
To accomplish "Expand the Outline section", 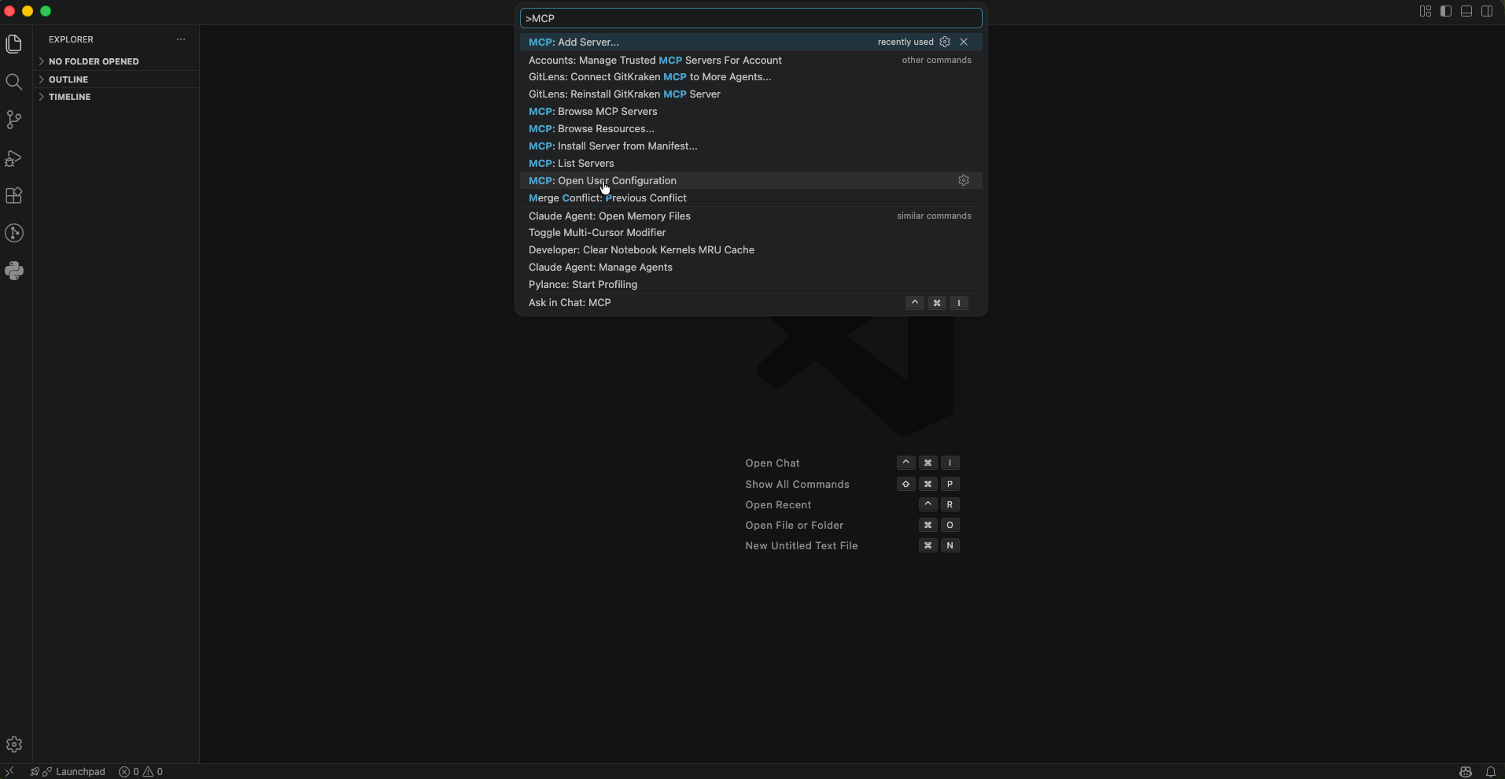I will 116,79.
